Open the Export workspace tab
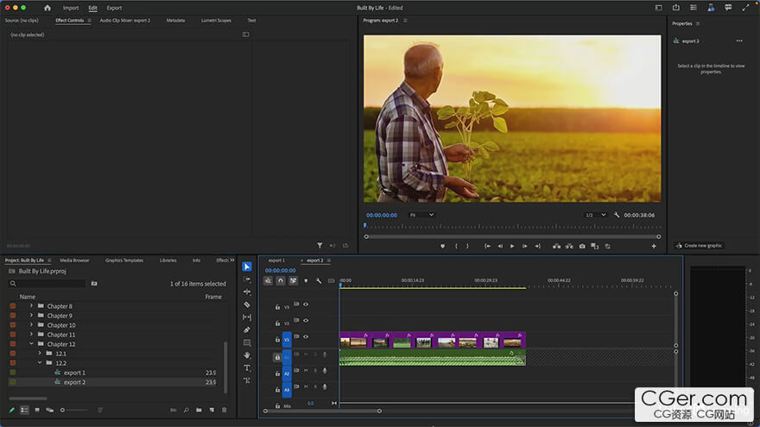Image resolution: width=760 pixels, height=427 pixels. tap(114, 8)
